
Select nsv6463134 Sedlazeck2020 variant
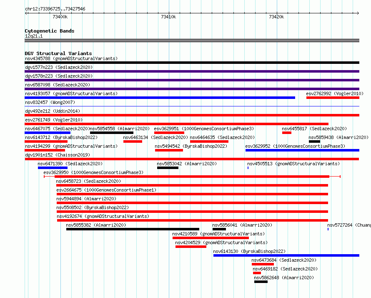click(x=133, y=141)
